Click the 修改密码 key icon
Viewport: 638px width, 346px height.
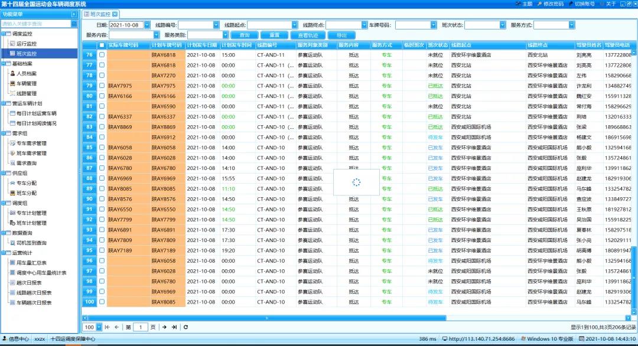click(x=539, y=4)
